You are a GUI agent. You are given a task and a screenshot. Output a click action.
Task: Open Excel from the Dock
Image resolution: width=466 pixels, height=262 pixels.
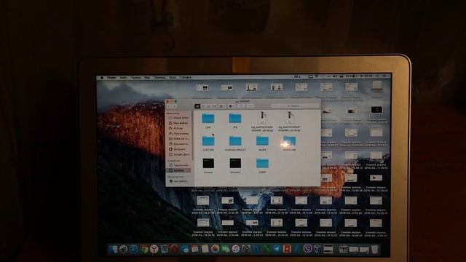pyautogui.click(x=266, y=249)
